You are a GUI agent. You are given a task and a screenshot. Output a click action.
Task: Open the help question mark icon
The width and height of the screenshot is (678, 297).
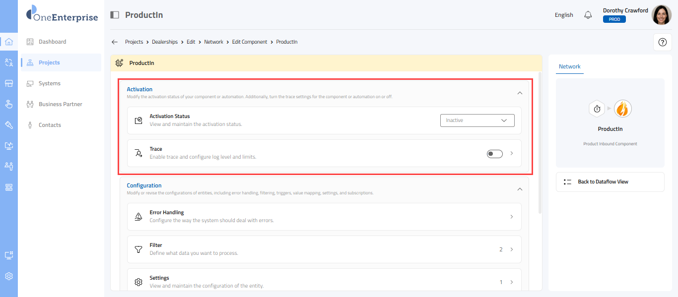point(662,42)
